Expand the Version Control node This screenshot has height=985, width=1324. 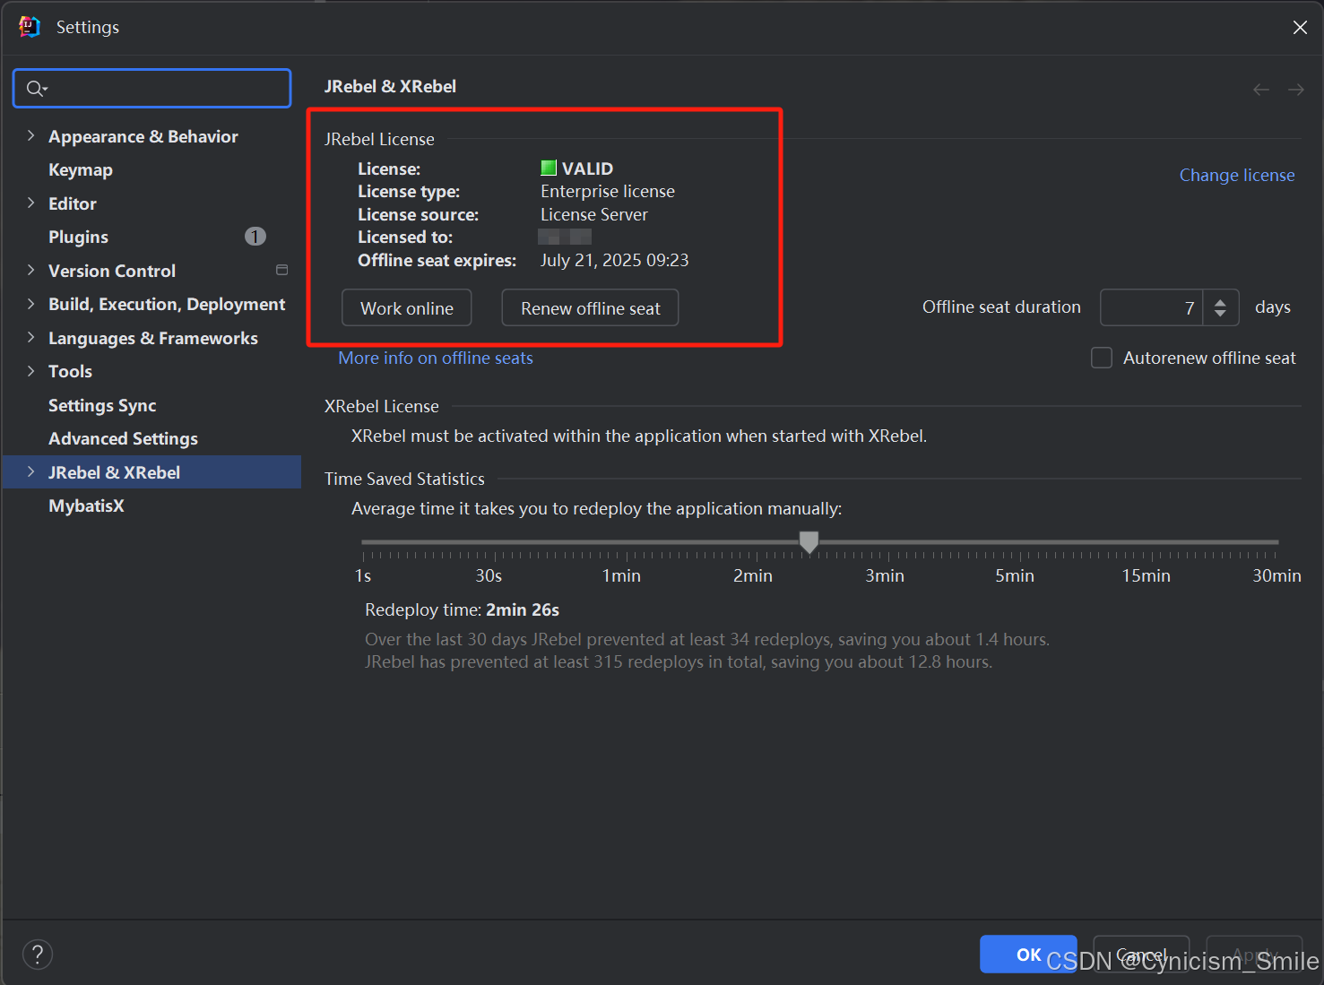point(30,270)
